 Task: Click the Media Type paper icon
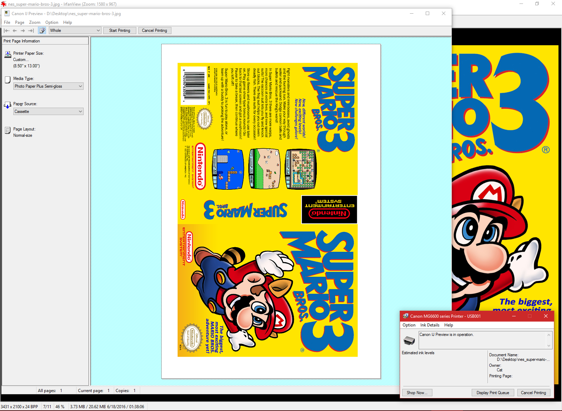[x=8, y=80]
